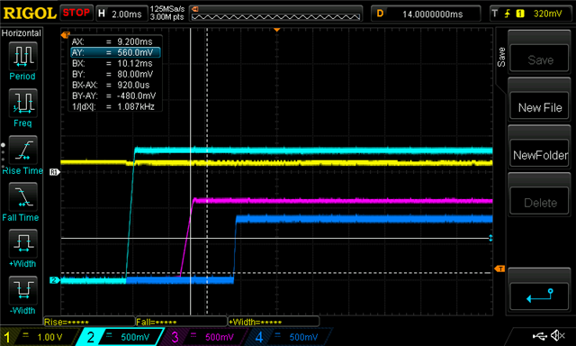The height and width of the screenshot is (346, 576).
Task: Select the AY cursor readout row
Action: (x=115, y=52)
